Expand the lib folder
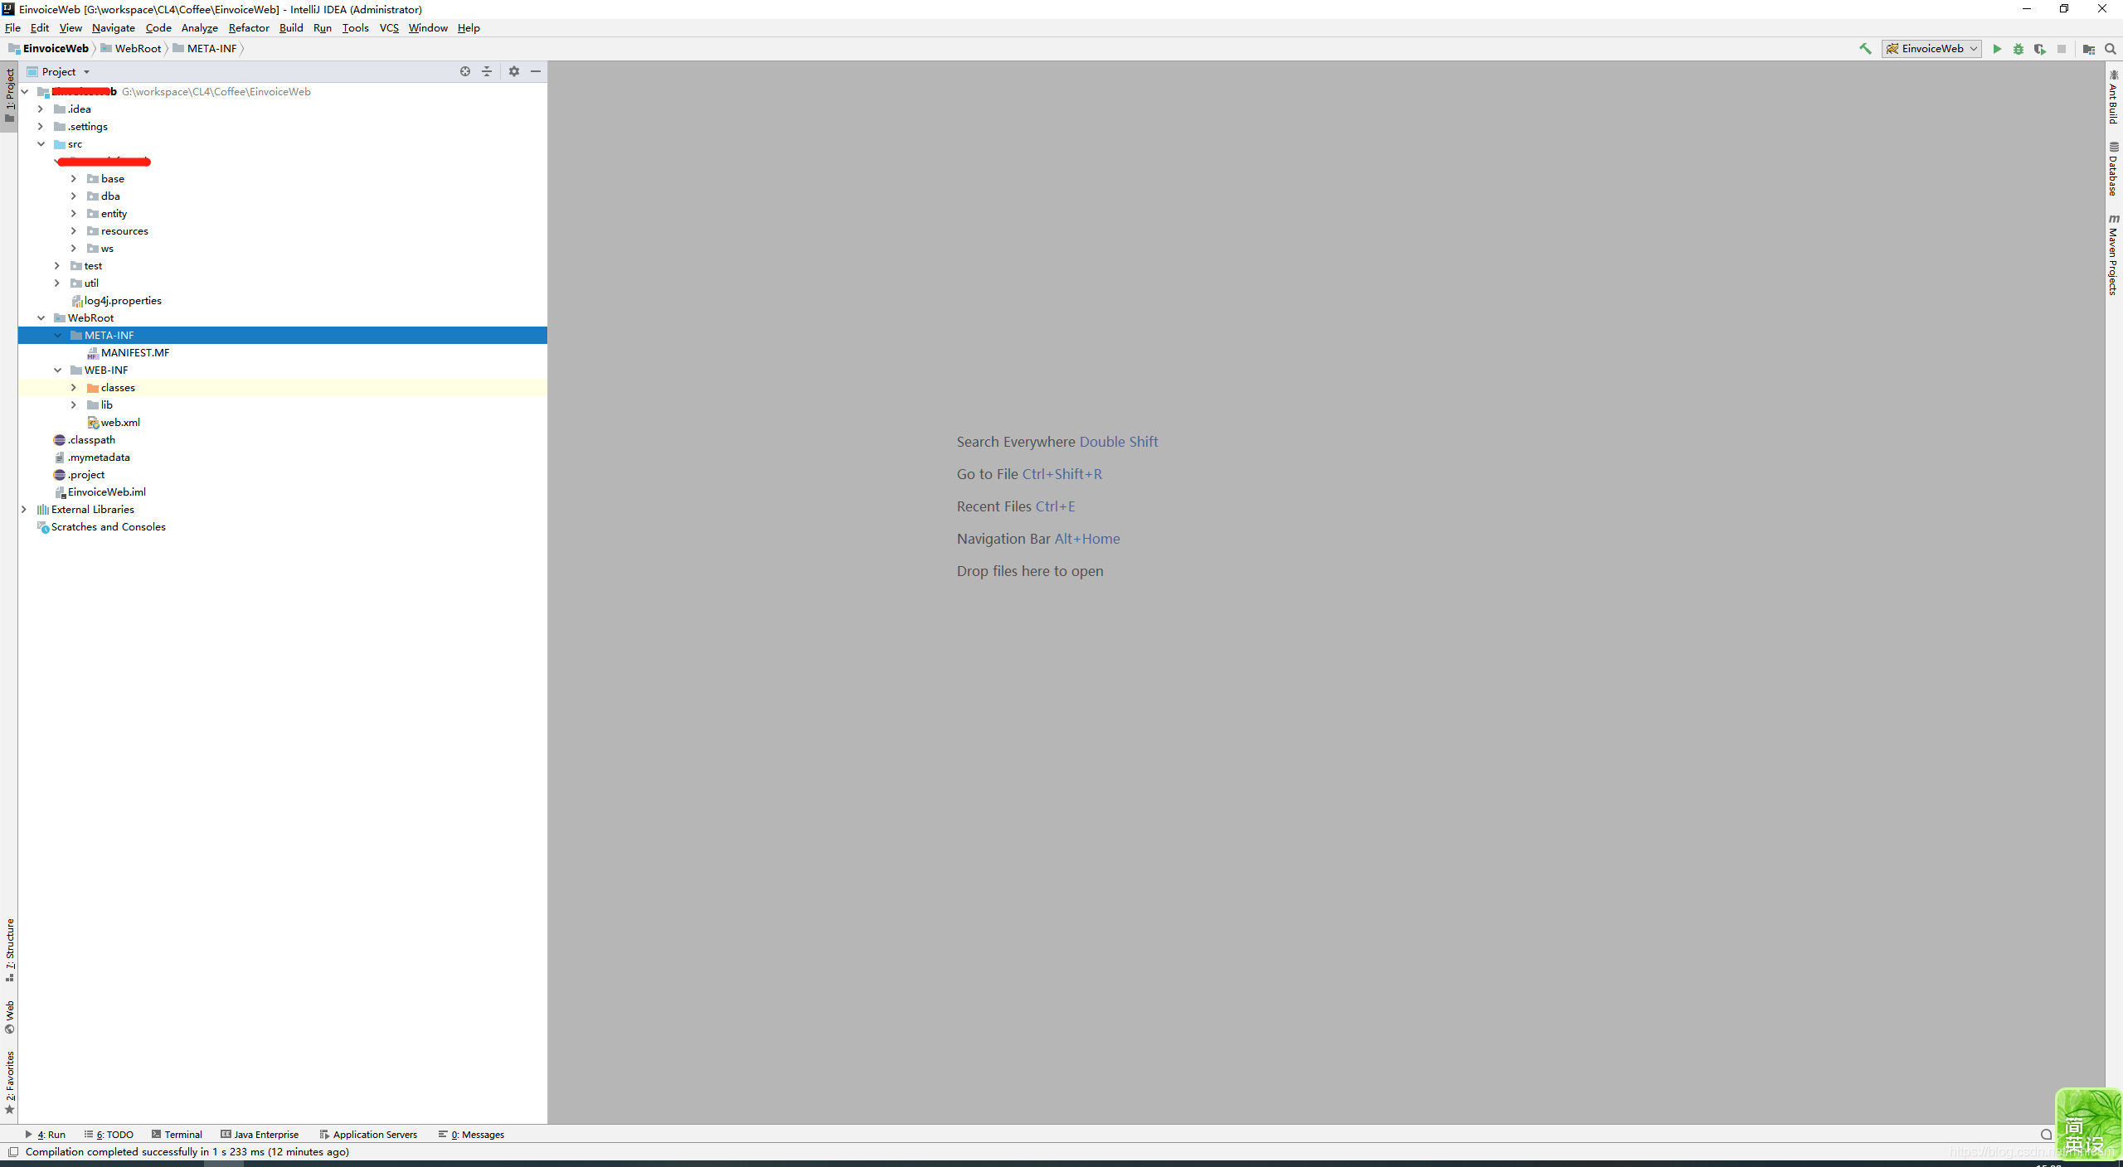 (x=74, y=405)
